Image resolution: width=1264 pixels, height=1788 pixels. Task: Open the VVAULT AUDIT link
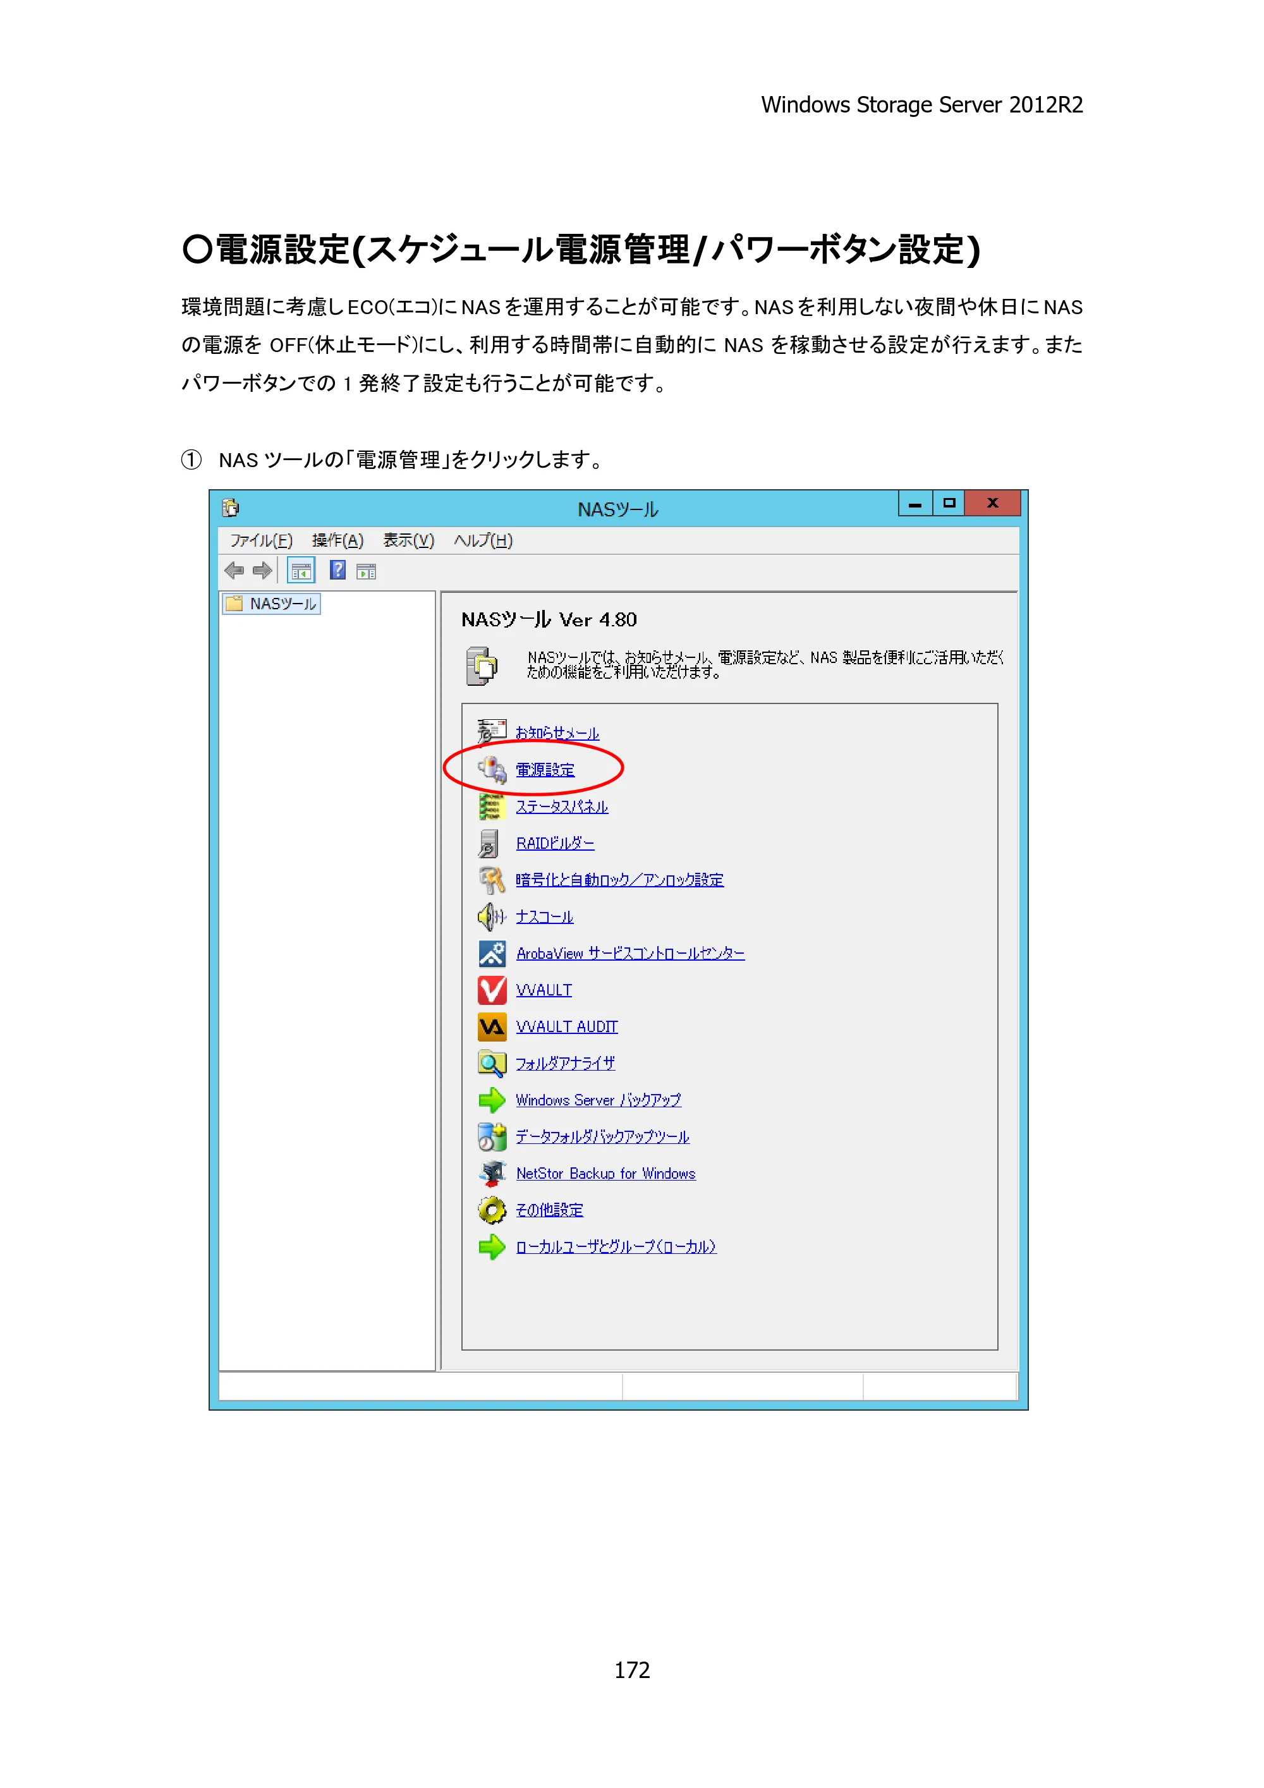(x=566, y=1026)
